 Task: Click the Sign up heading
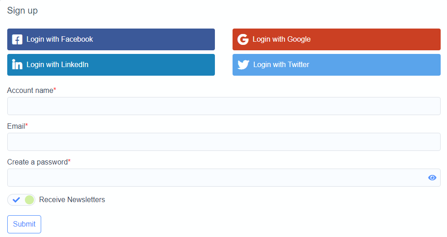(x=23, y=10)
